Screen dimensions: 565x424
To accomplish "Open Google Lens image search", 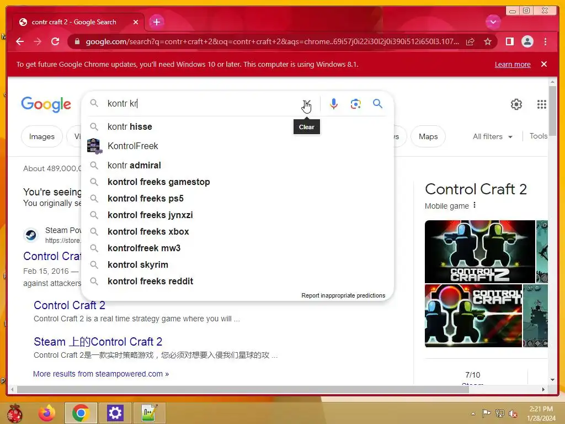I will [x=356, y=104].
